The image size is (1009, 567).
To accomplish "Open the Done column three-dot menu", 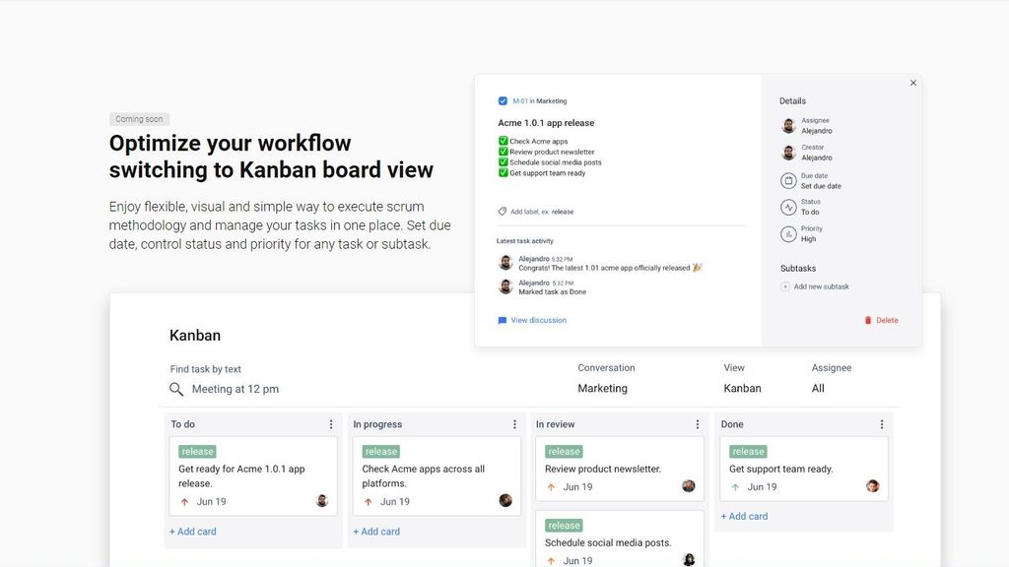I will [882, 424].
